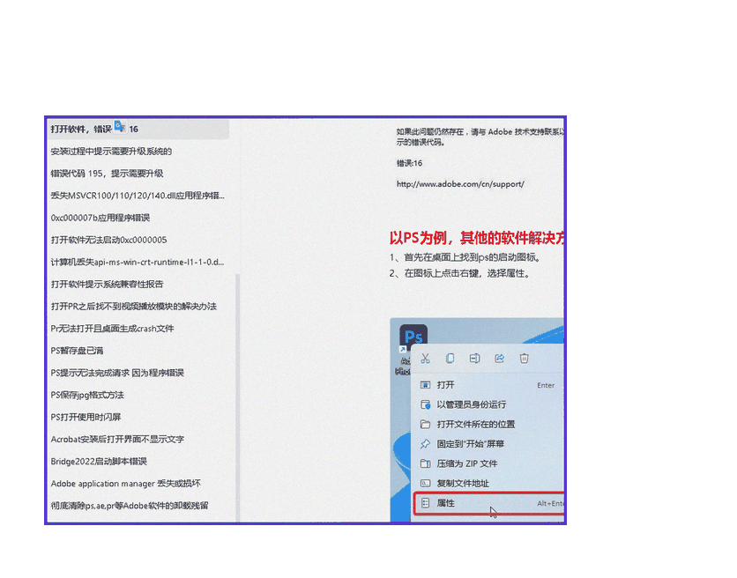Open 打开PR之后找不到视频播放模块的解决办法 entry
Screen dimensions: 737x578
pos(133,307)
